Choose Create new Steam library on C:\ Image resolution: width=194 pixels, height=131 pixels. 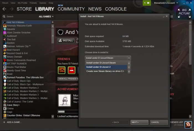106,71
